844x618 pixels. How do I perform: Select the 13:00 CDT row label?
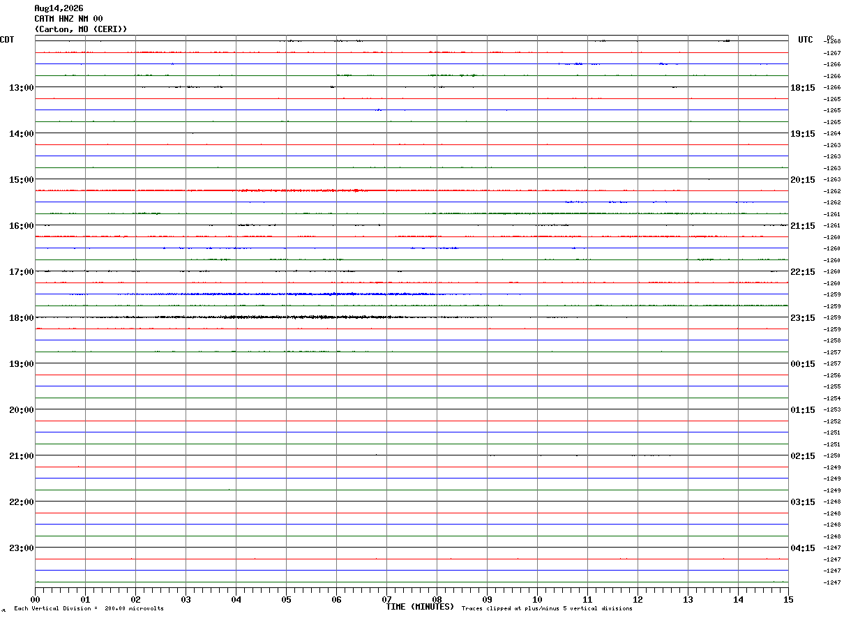pos(21,88)
